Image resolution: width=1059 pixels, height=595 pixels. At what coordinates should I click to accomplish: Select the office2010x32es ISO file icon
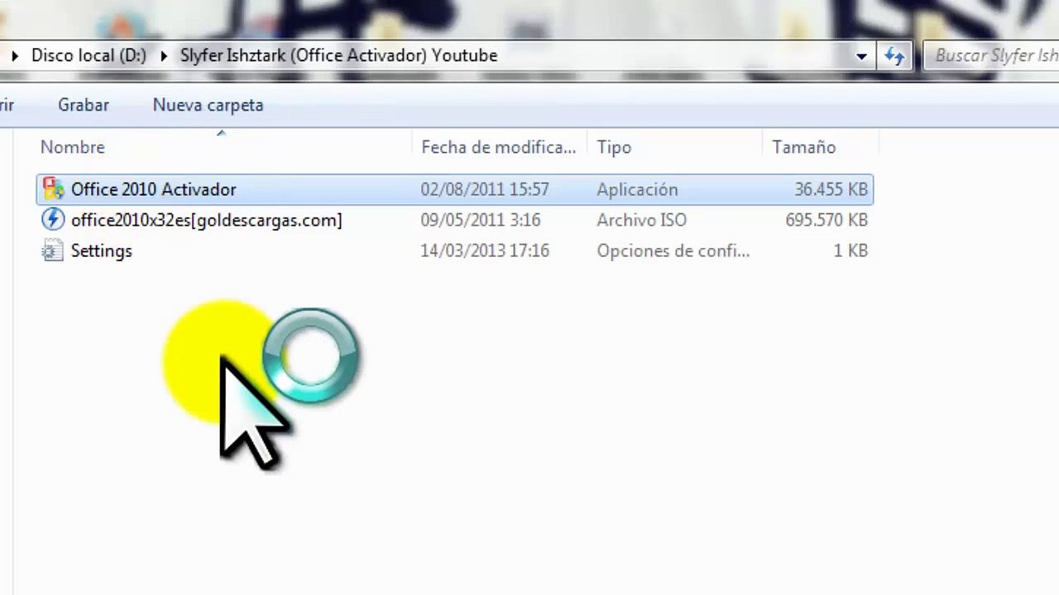coord(54,220)
